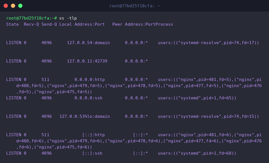Minimize the terminal with the yellow button
Screen dimensions: 269x163
(13, 6)
